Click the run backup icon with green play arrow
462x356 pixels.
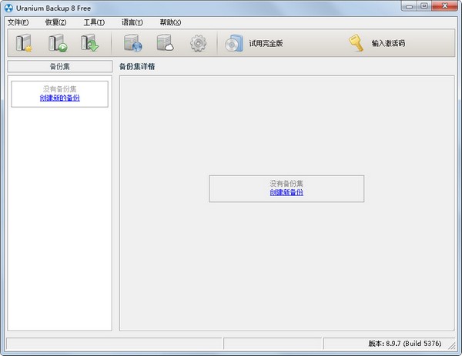(57, 43)
